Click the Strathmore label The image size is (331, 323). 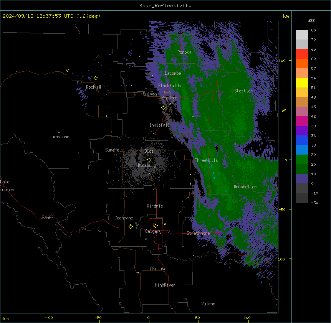[198, 233]
